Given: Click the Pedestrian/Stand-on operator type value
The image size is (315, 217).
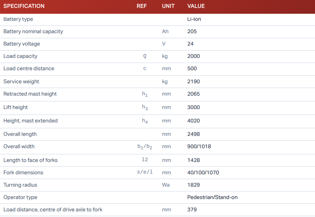Looking at the screenshot, I should (x=212, y=197).
